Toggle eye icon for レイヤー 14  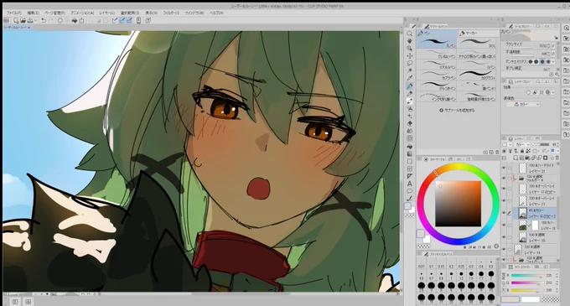pyautogui.click(x=504, y=249)
